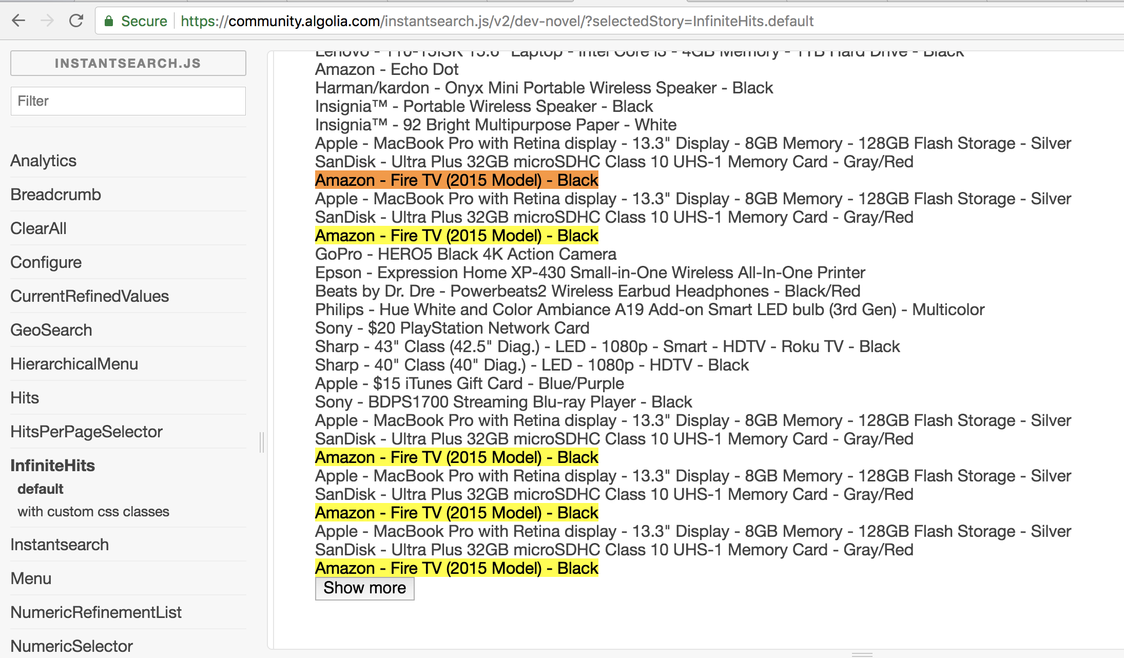Open NumericSelector in the sidebar

coord(72,646)
